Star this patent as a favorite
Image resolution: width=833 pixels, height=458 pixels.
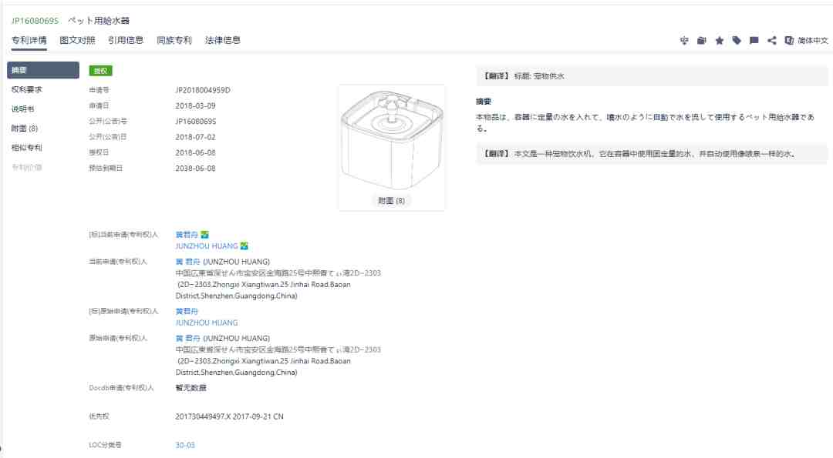[x=720, y=40]
